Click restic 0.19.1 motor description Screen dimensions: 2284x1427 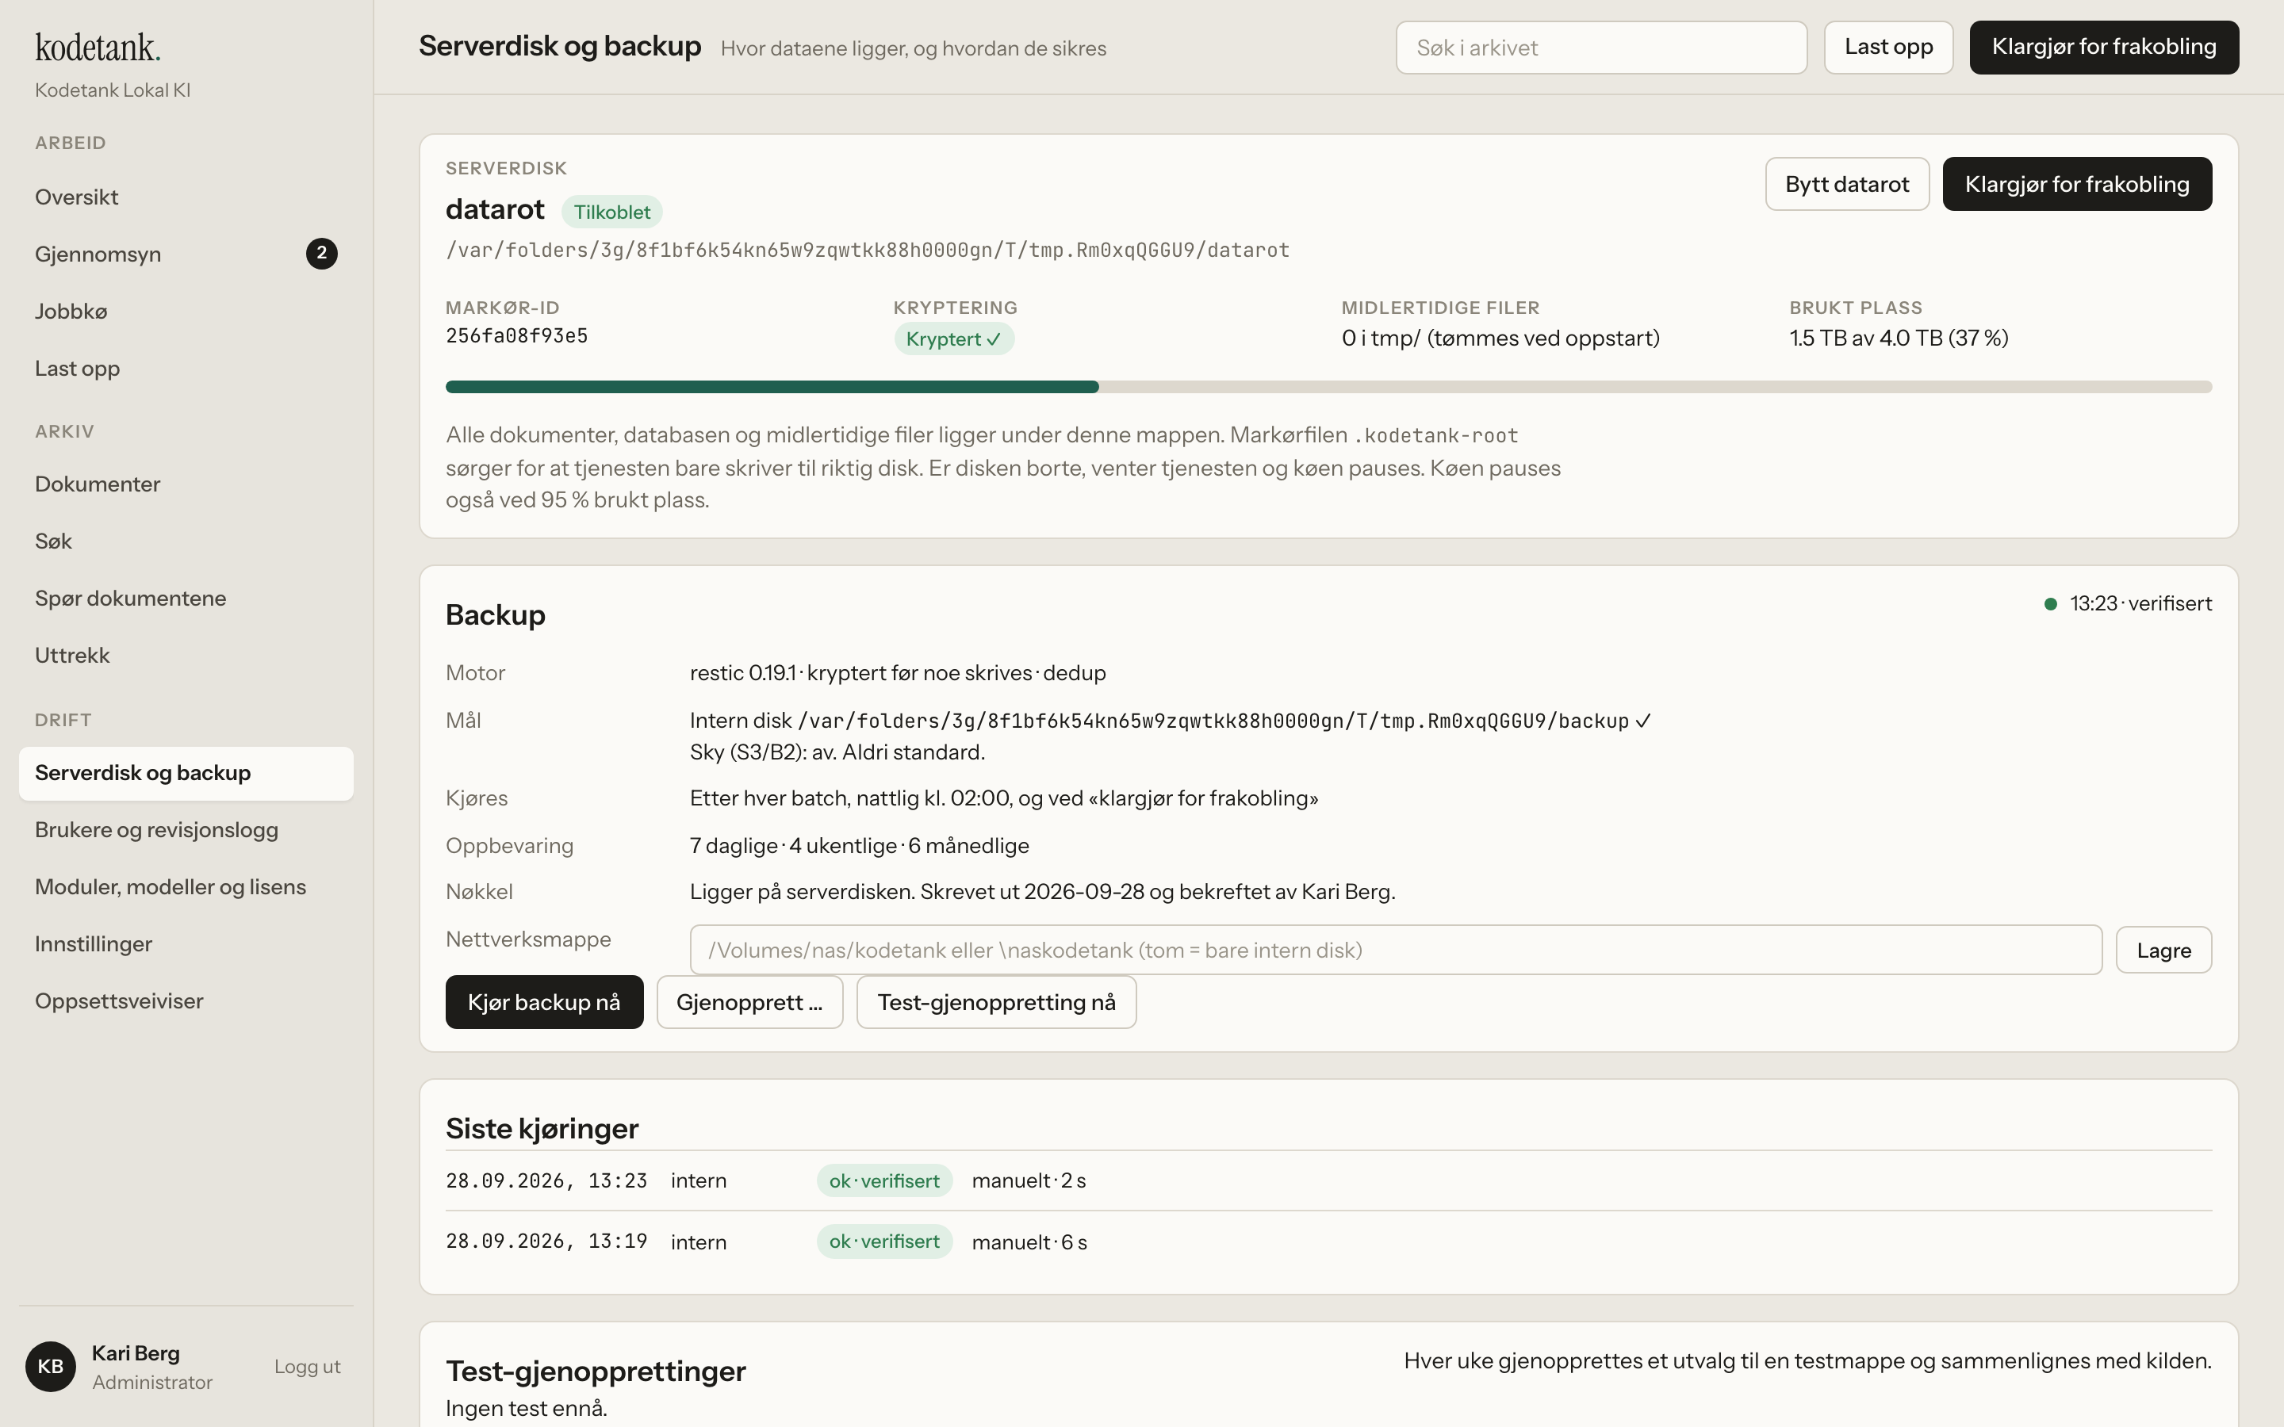[898, 673]
